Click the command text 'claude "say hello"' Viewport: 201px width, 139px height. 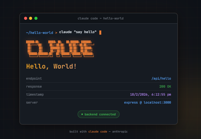pos(78,32)
